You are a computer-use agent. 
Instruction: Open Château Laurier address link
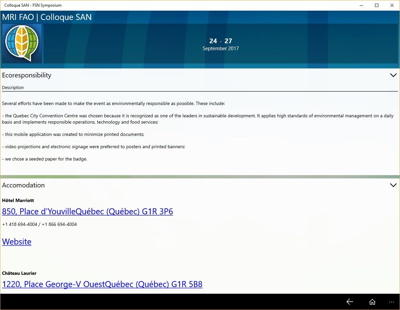point(102,284)
